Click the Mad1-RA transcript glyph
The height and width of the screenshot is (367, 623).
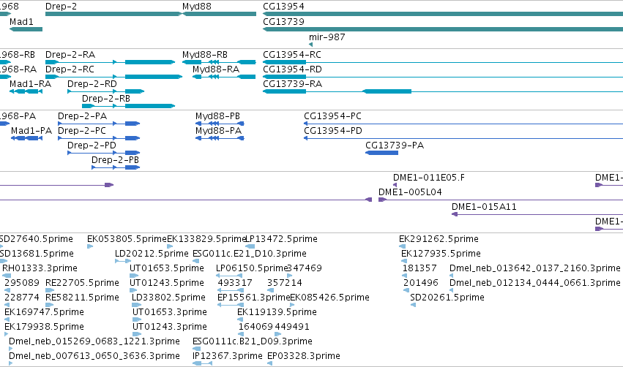click(26, 91)
